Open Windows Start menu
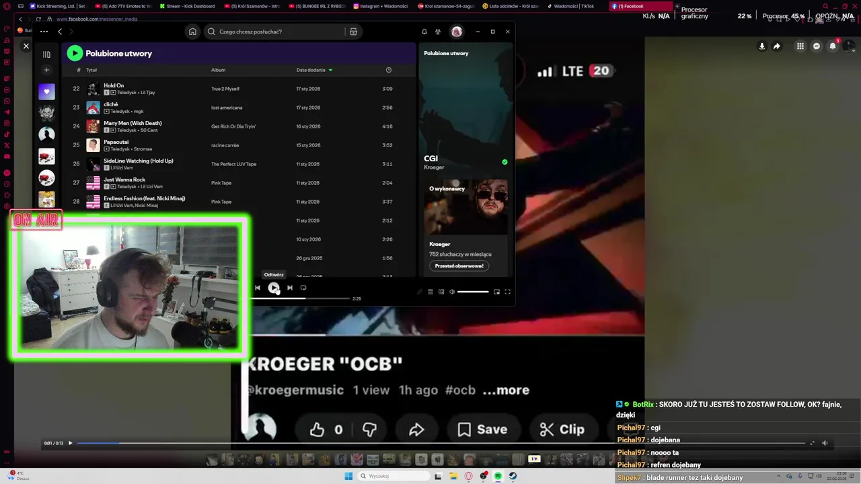This screenshot has width=861, height=484. click(x=348, y=476)
